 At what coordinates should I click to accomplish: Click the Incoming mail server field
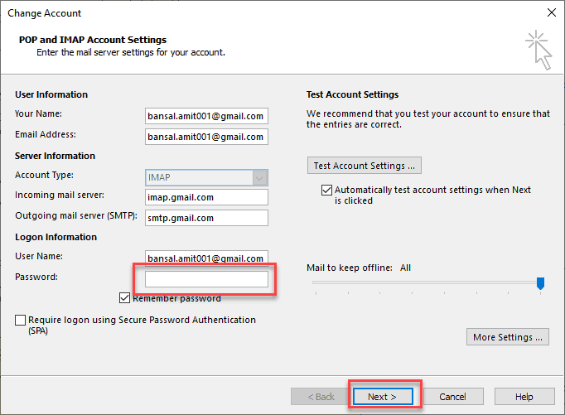point(206,197)
